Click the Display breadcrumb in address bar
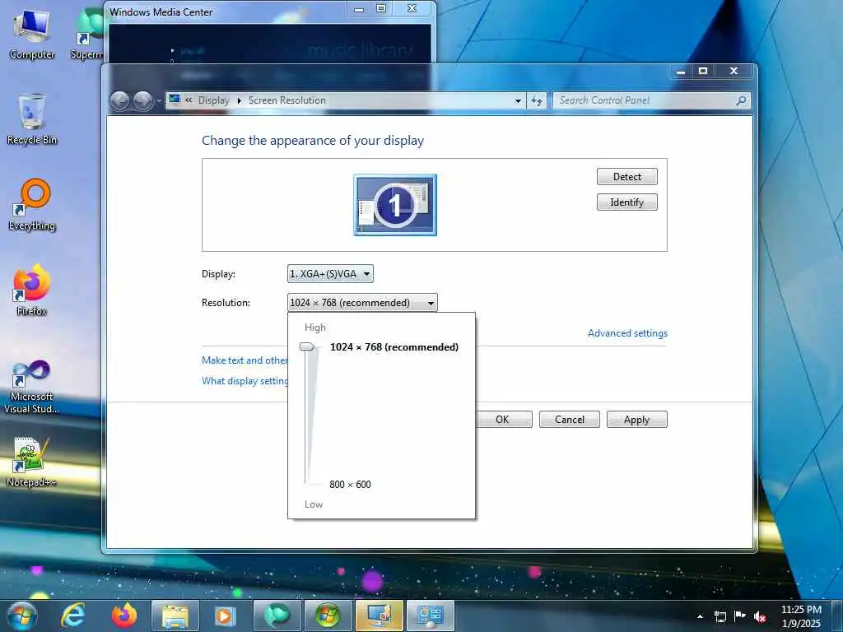 (213, 100)
